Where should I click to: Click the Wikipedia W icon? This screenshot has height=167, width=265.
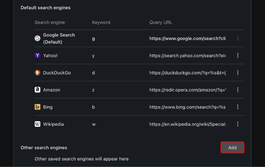pyautogui.click(x=38, y=124)
